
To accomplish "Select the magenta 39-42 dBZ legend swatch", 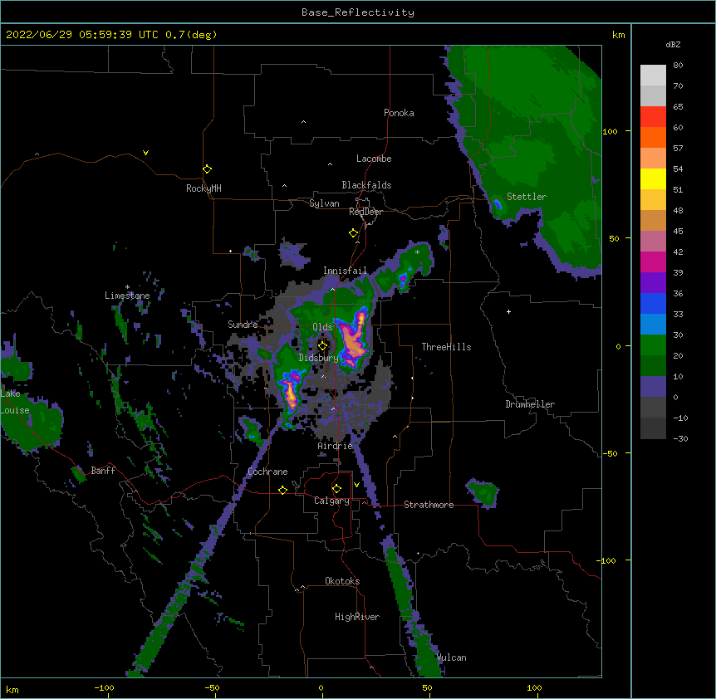I will pyautogui.click(x=653, y=262).
